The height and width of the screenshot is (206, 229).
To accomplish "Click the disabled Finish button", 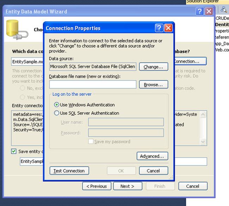I will click(x=160, y=186).
